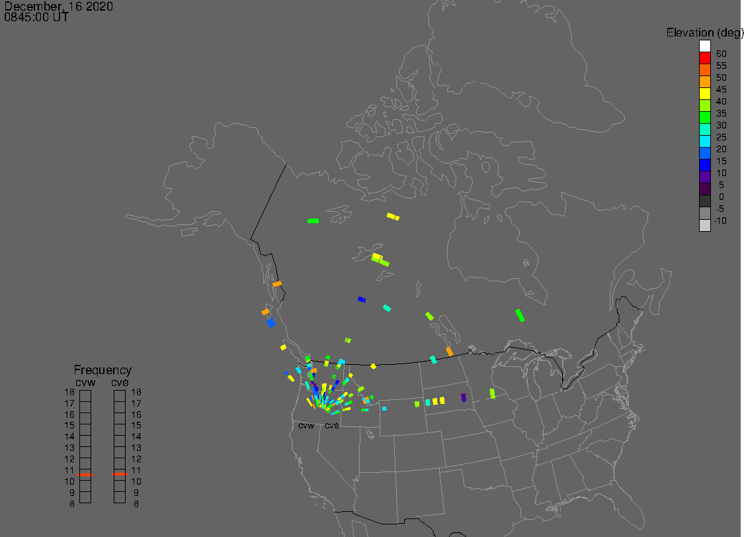
Task: Select the red swatch between 55 and 60
Action: (704, 58)
